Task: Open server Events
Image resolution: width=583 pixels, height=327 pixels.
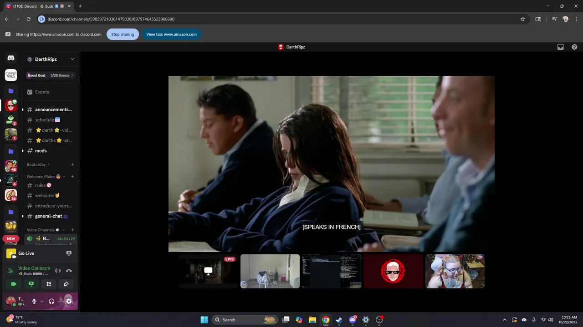Action: point(50,92)
